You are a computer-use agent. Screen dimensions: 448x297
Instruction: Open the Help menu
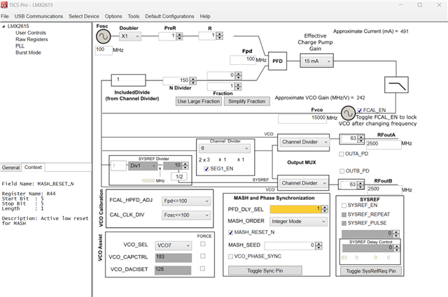(x=205, y=16)
